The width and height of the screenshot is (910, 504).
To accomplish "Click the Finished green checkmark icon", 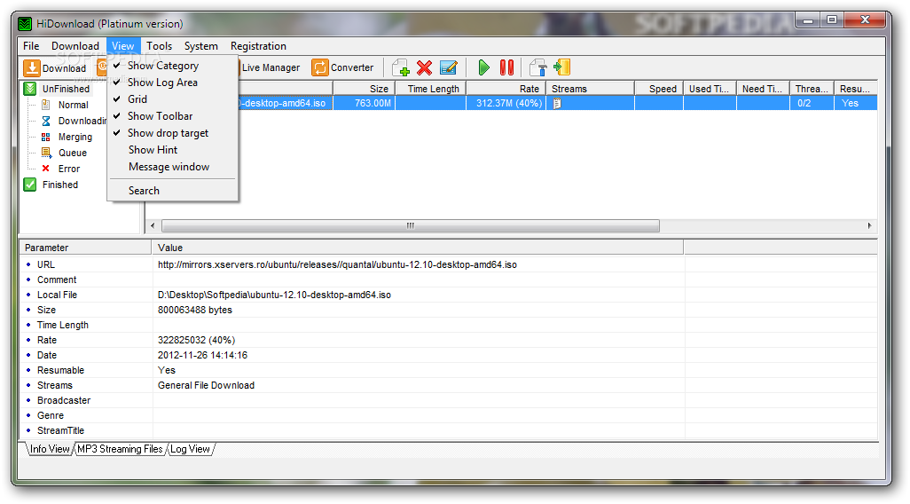I will (29, 185).
